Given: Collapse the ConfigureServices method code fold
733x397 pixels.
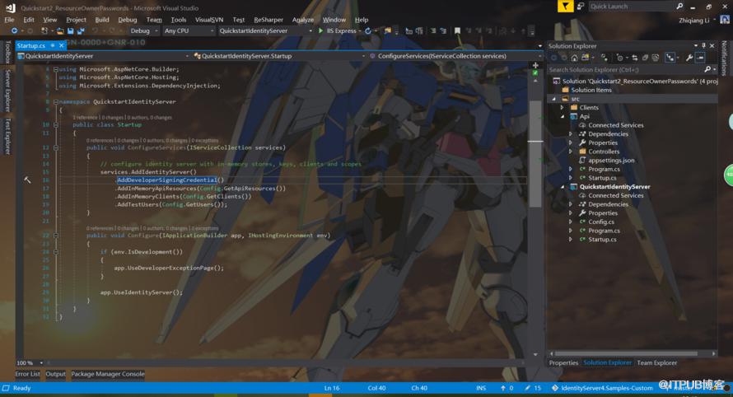Looking at the screenshot, I should pos(56,147).
